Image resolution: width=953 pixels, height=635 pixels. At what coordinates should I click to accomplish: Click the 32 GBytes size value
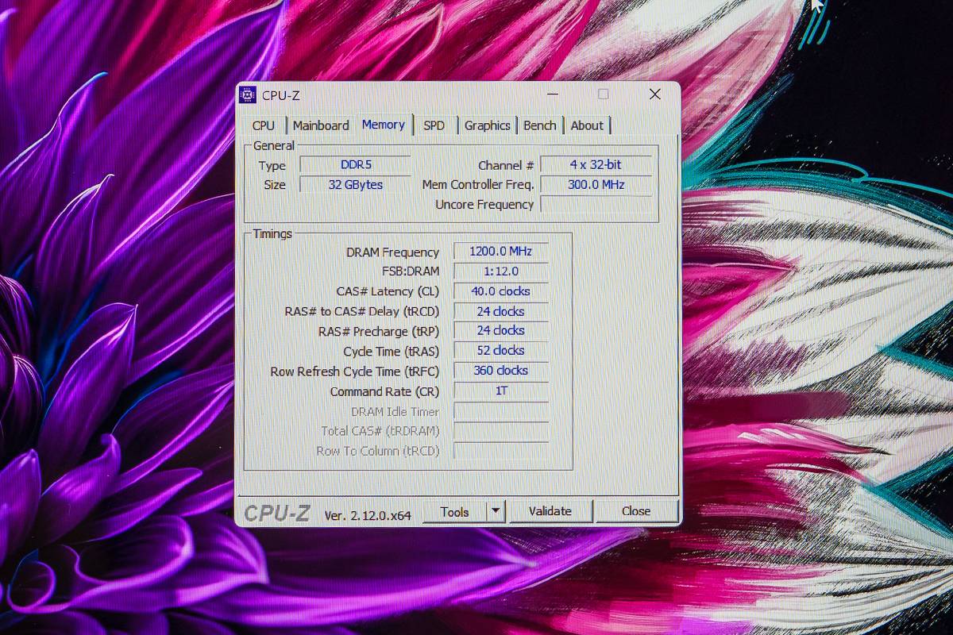(355, 185)
